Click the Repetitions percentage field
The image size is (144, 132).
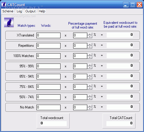pos(80,46)
